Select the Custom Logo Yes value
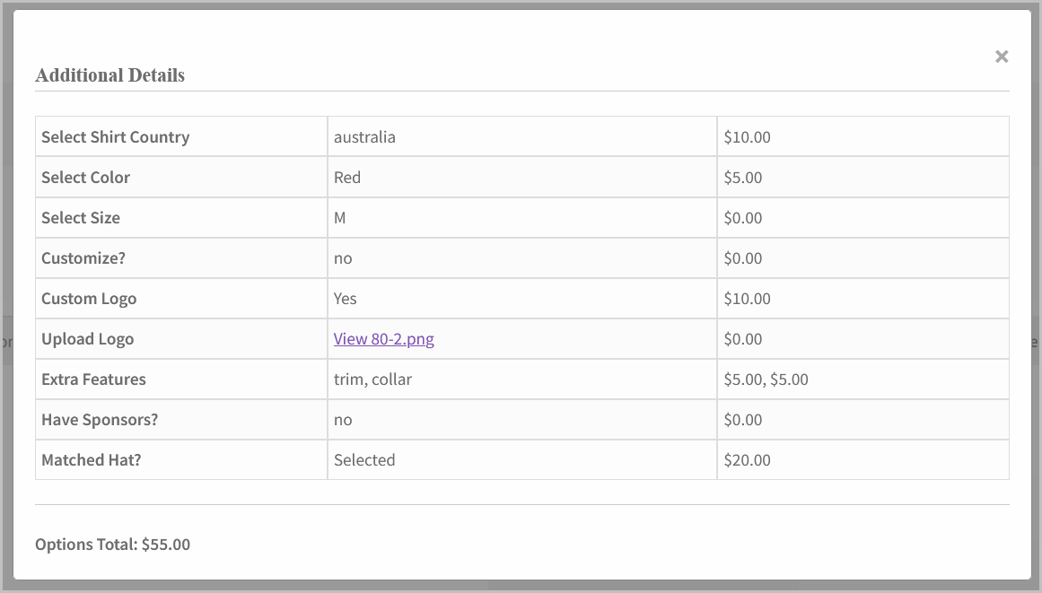The height and width of the screenshot is (593, 1042). coord(346,298)
